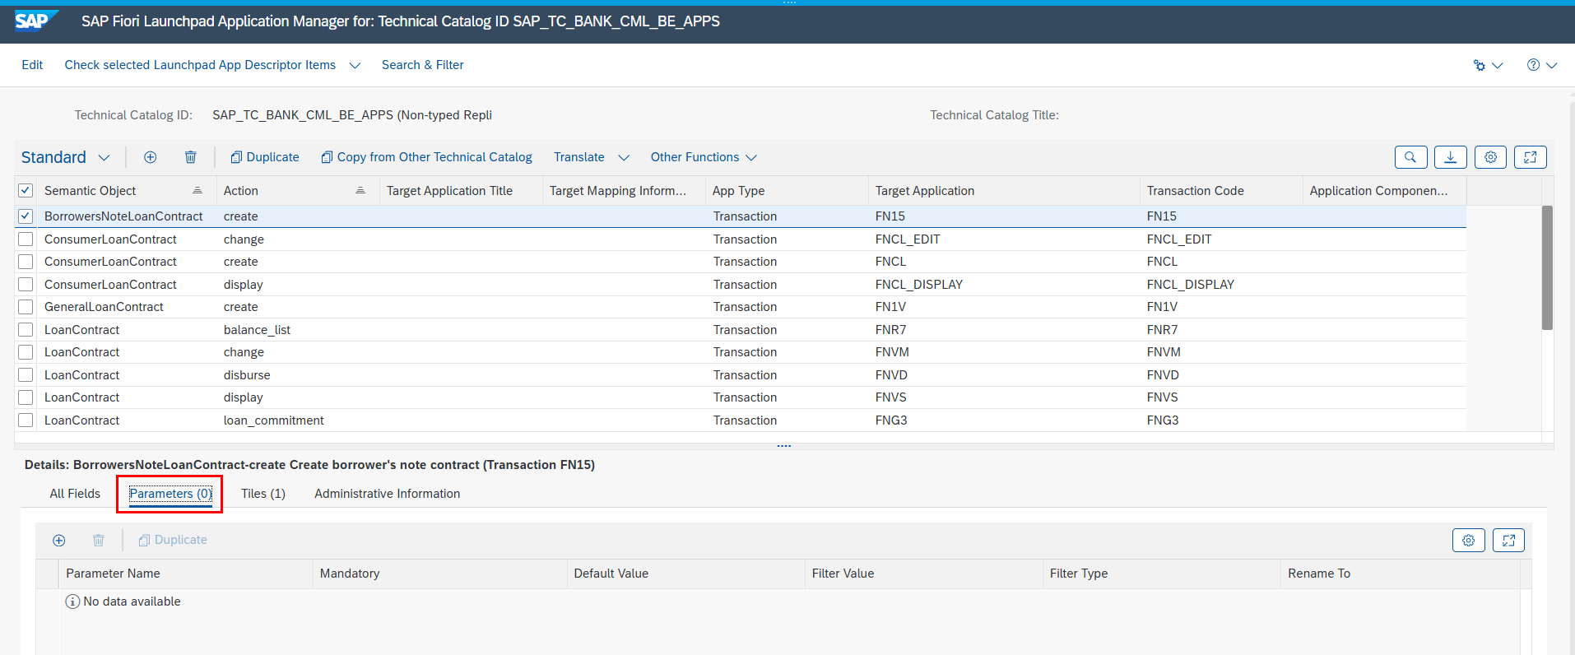Expand the dropdown next to the settings icon
This screenshot has width=1575, height=655.
click(1498, 65)
